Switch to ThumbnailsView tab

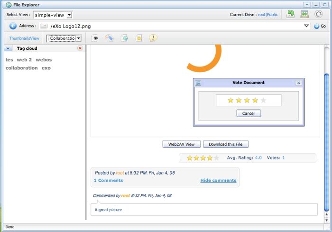click(24, 38)
